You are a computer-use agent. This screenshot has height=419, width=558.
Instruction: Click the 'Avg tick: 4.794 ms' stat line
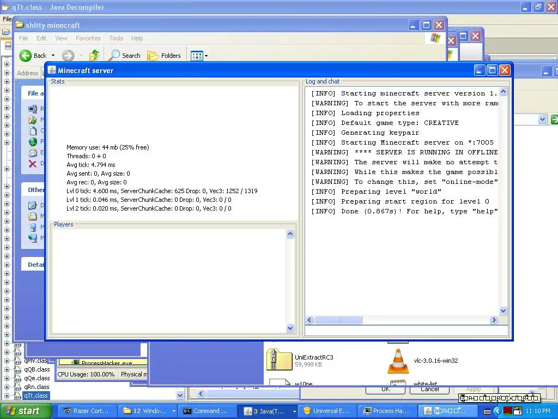(x=91, y=165)
